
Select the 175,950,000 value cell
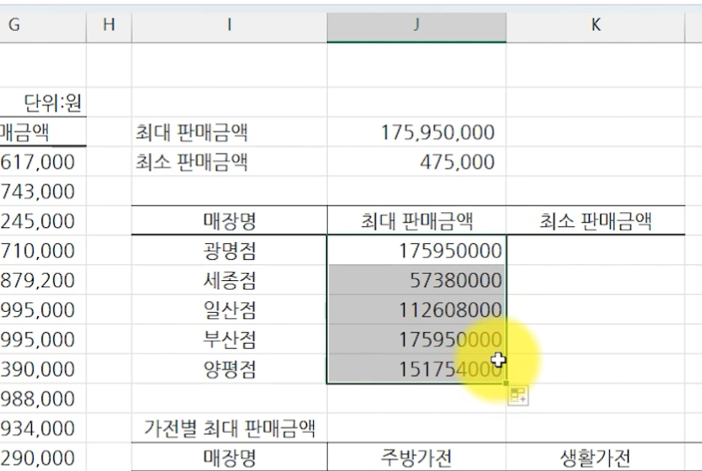[416, 132]
